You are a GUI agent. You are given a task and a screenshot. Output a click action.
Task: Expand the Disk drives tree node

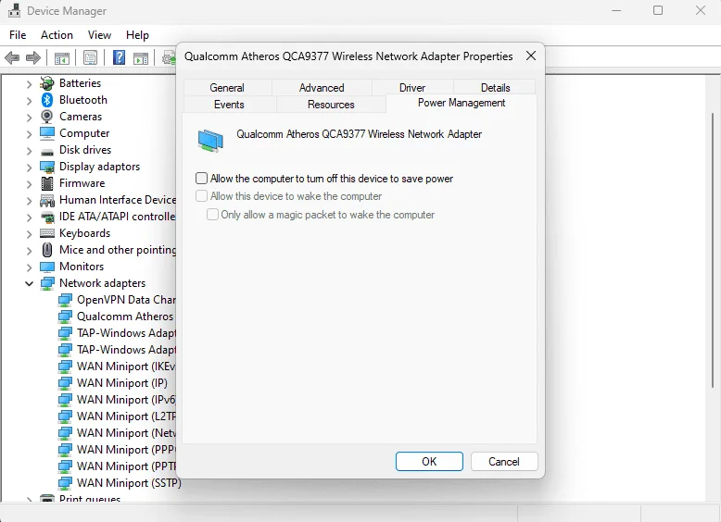29,151
